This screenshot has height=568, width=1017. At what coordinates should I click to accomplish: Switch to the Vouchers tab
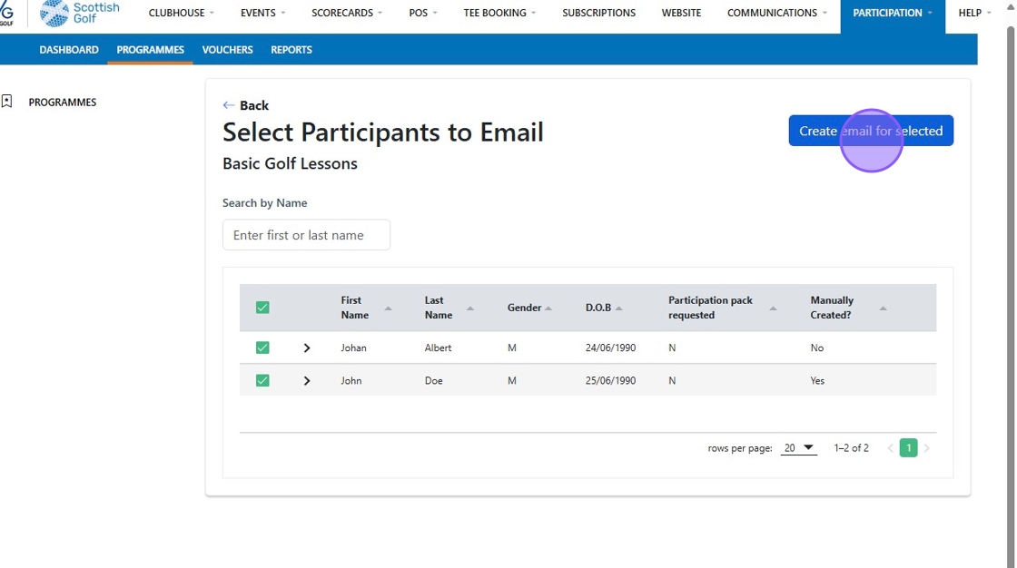(227, 50)
